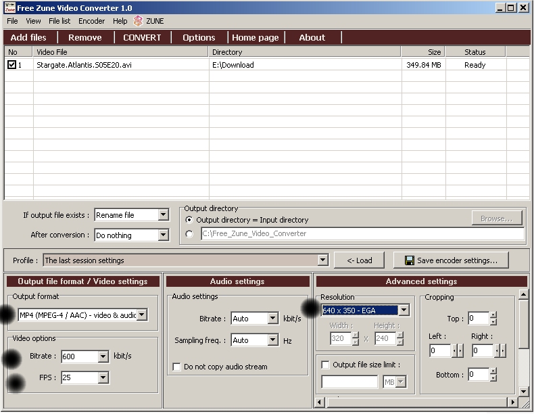Sort by Video File column header

pos(120,52)
